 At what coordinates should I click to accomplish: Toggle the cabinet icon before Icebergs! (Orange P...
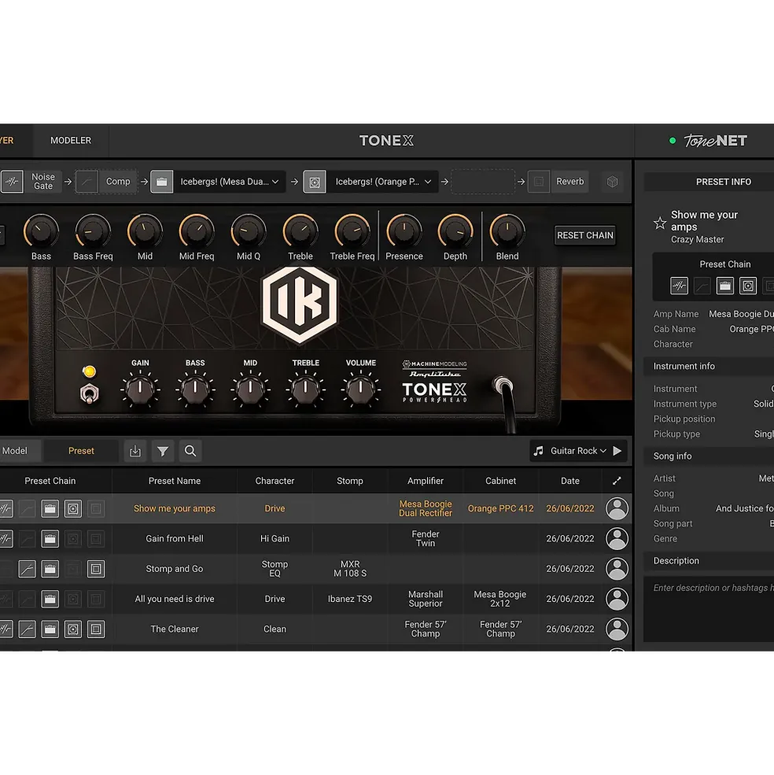pos(315,182)
